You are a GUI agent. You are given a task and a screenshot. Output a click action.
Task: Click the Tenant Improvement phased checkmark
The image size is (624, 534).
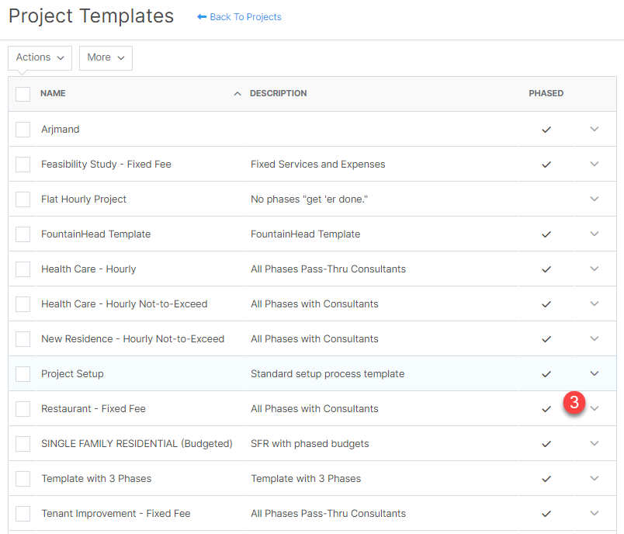click(546, 514)
